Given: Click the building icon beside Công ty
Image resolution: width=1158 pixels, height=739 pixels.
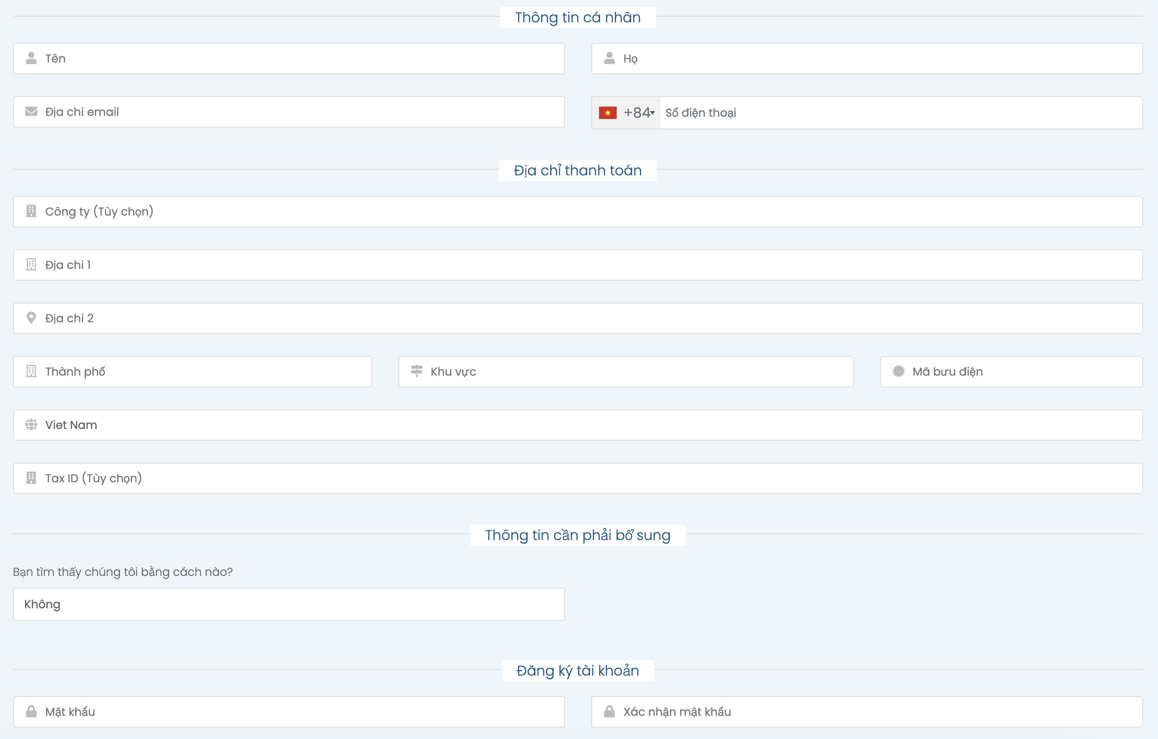Looking at the screenshot, I should (x=31, y=211).
